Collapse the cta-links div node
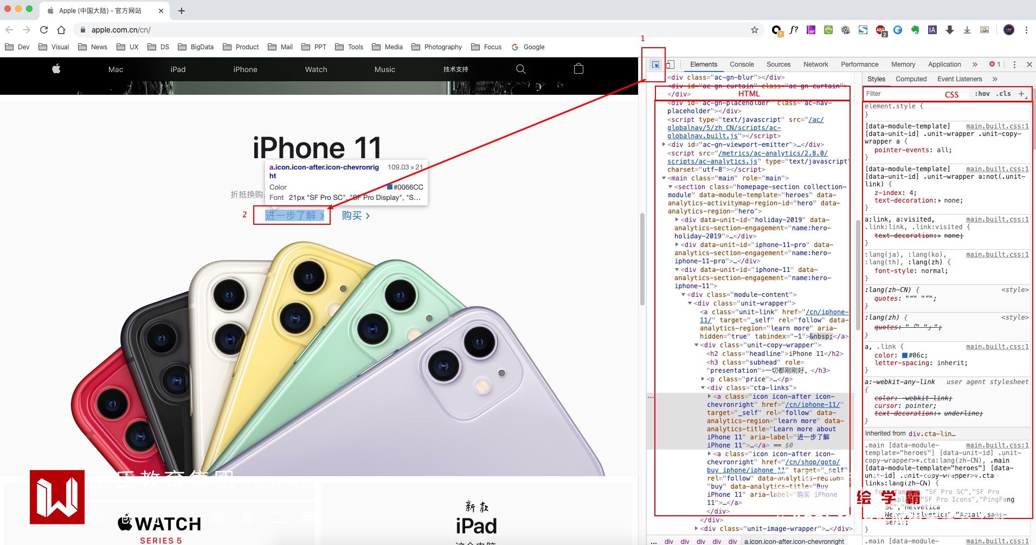This screenshot has width=1036, height=545. tap(703, 388)
